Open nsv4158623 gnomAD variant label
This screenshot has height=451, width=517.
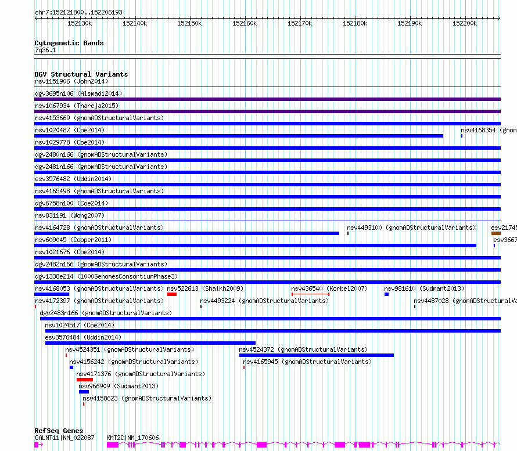(147, 398)
